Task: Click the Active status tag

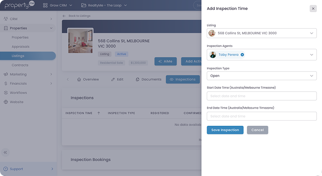Action: pyautogui.click(x=122, y=54)
